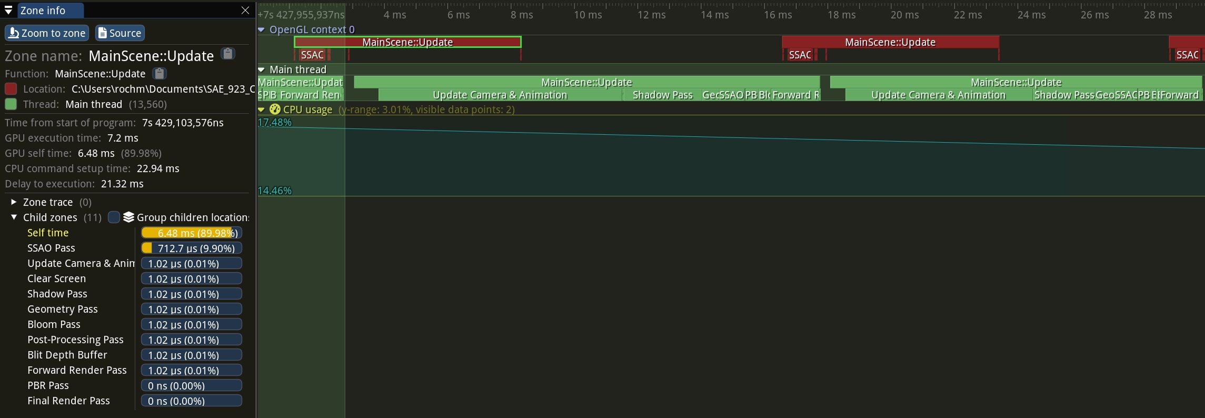Viewport: 1205px width, 418px height.
Task: Click the CPU usage gauge icon
Action: coord(275,110)
